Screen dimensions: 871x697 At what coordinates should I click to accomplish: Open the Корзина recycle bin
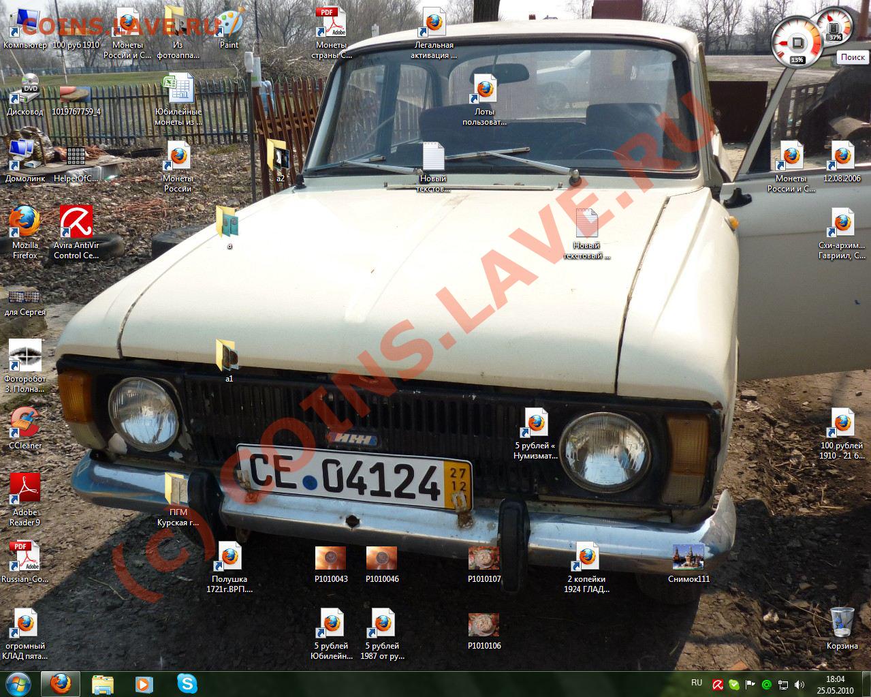[x=842, y=627]
